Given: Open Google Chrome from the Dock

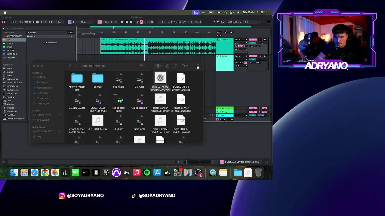Looking at the screenshot, I should [45, 172].
